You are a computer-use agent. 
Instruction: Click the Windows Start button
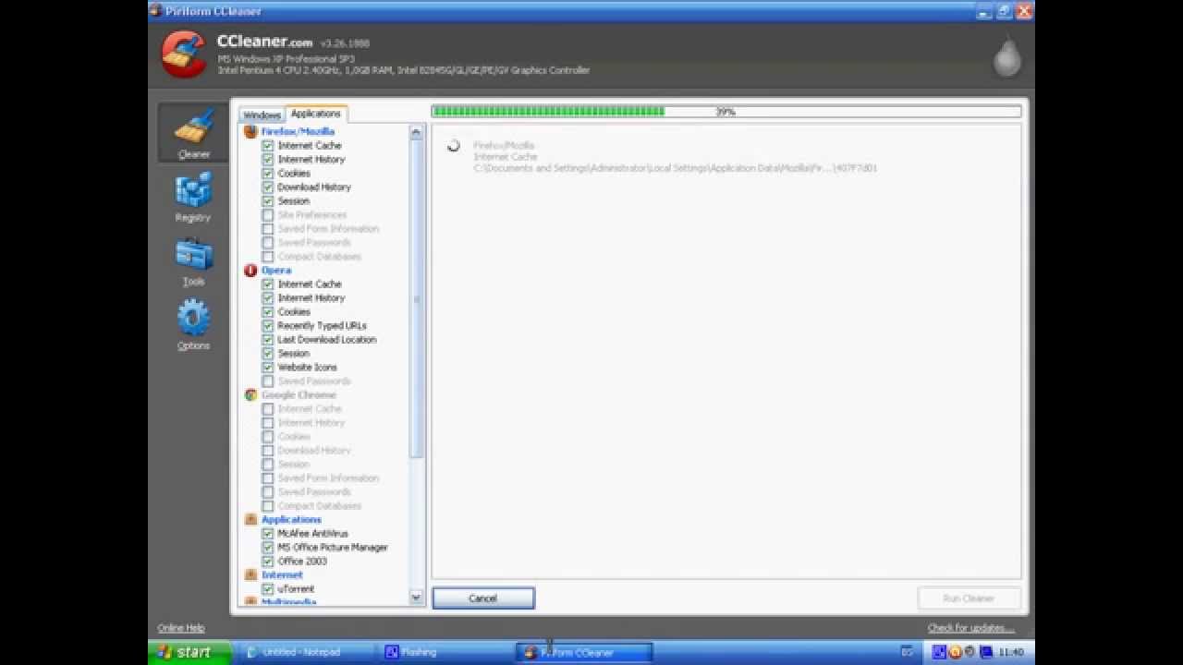(x=189, y=652)
